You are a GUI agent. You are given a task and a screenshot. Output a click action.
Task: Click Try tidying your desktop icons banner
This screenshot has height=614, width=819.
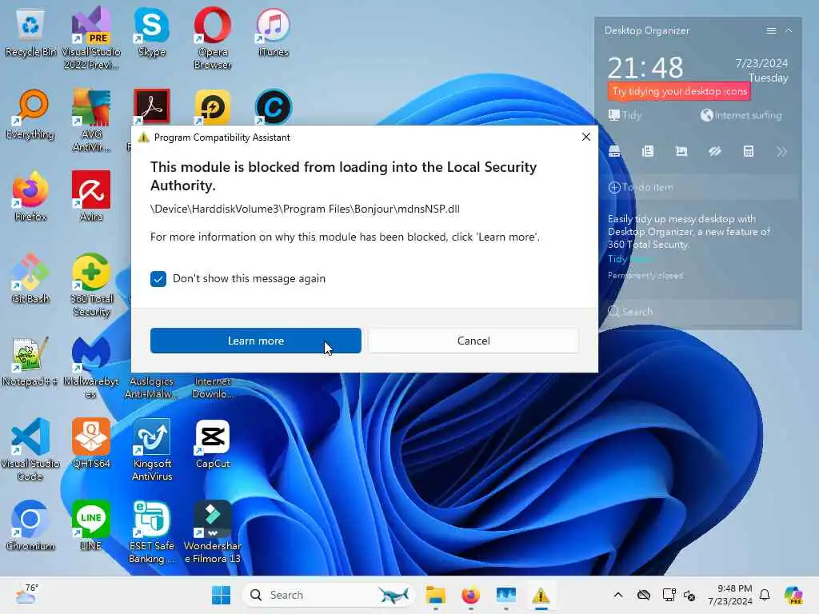pyautogui.click(x=680, y=91)
